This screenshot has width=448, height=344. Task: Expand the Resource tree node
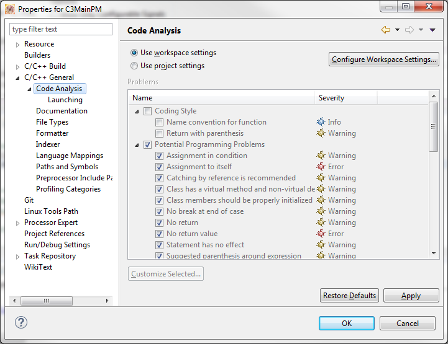[17, 45]
